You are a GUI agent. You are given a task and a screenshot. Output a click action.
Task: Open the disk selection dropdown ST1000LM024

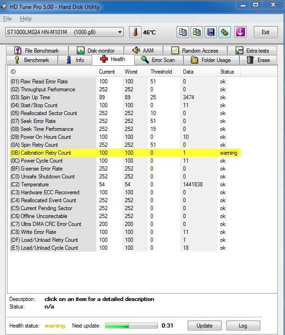pos(64,32)
